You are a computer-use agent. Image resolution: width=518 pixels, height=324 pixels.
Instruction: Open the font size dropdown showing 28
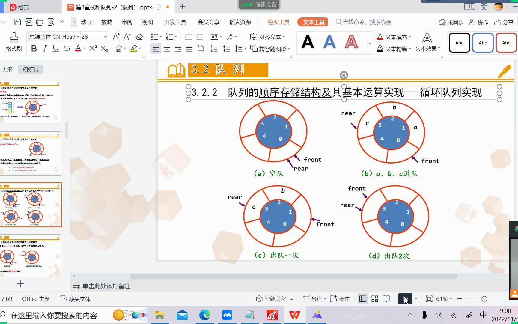tap(105, 37)
